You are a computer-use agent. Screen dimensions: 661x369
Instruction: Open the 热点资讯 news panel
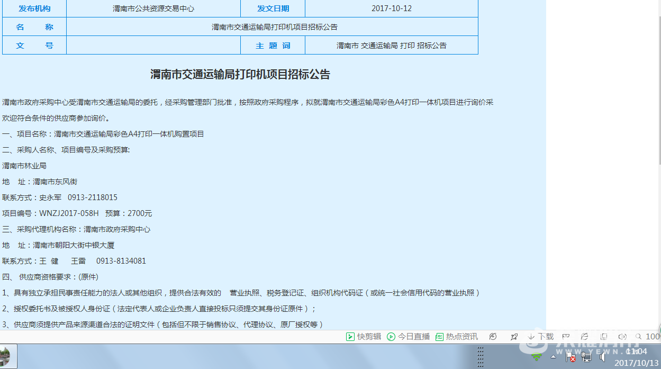point(457,337)
